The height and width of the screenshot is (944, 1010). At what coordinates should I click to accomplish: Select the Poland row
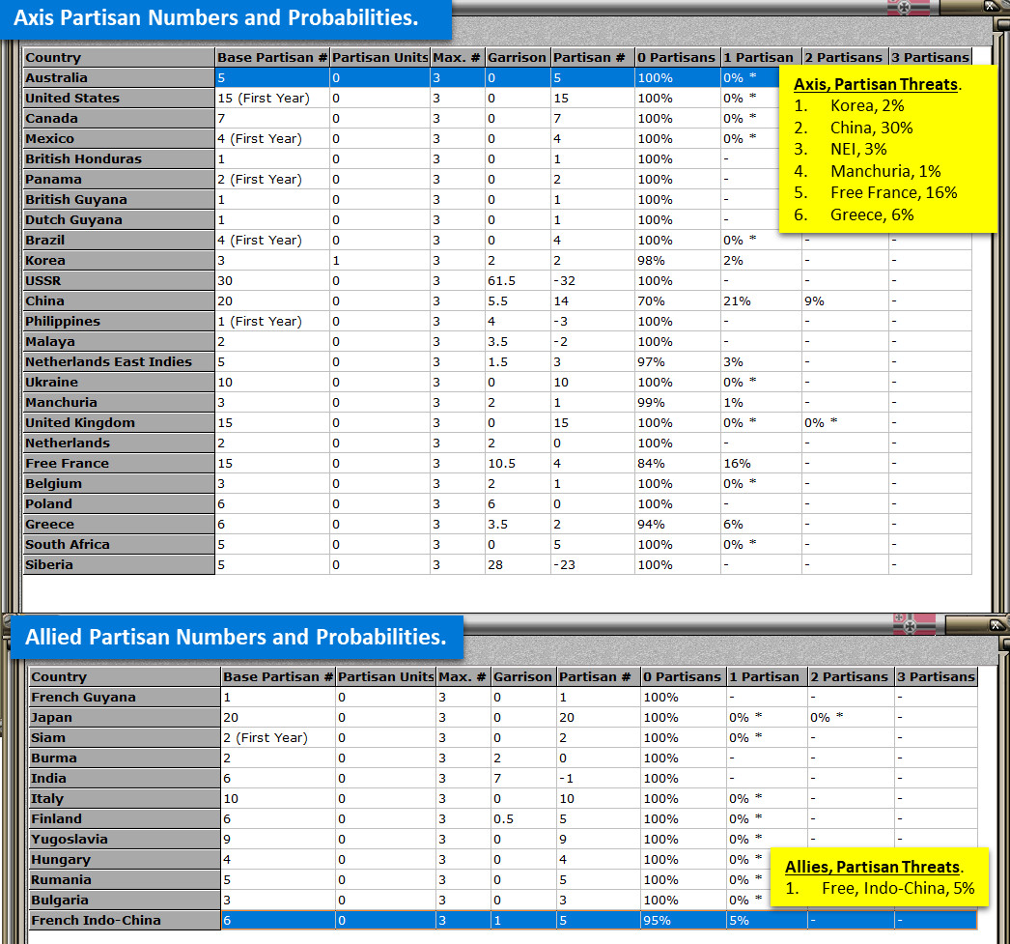click(x=497, y=504)
